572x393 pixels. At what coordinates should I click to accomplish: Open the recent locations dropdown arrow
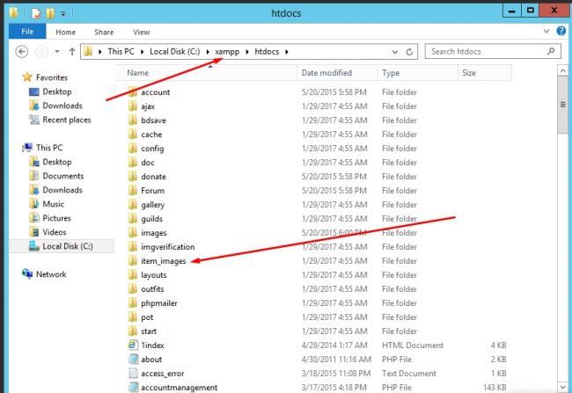point(57,52)
